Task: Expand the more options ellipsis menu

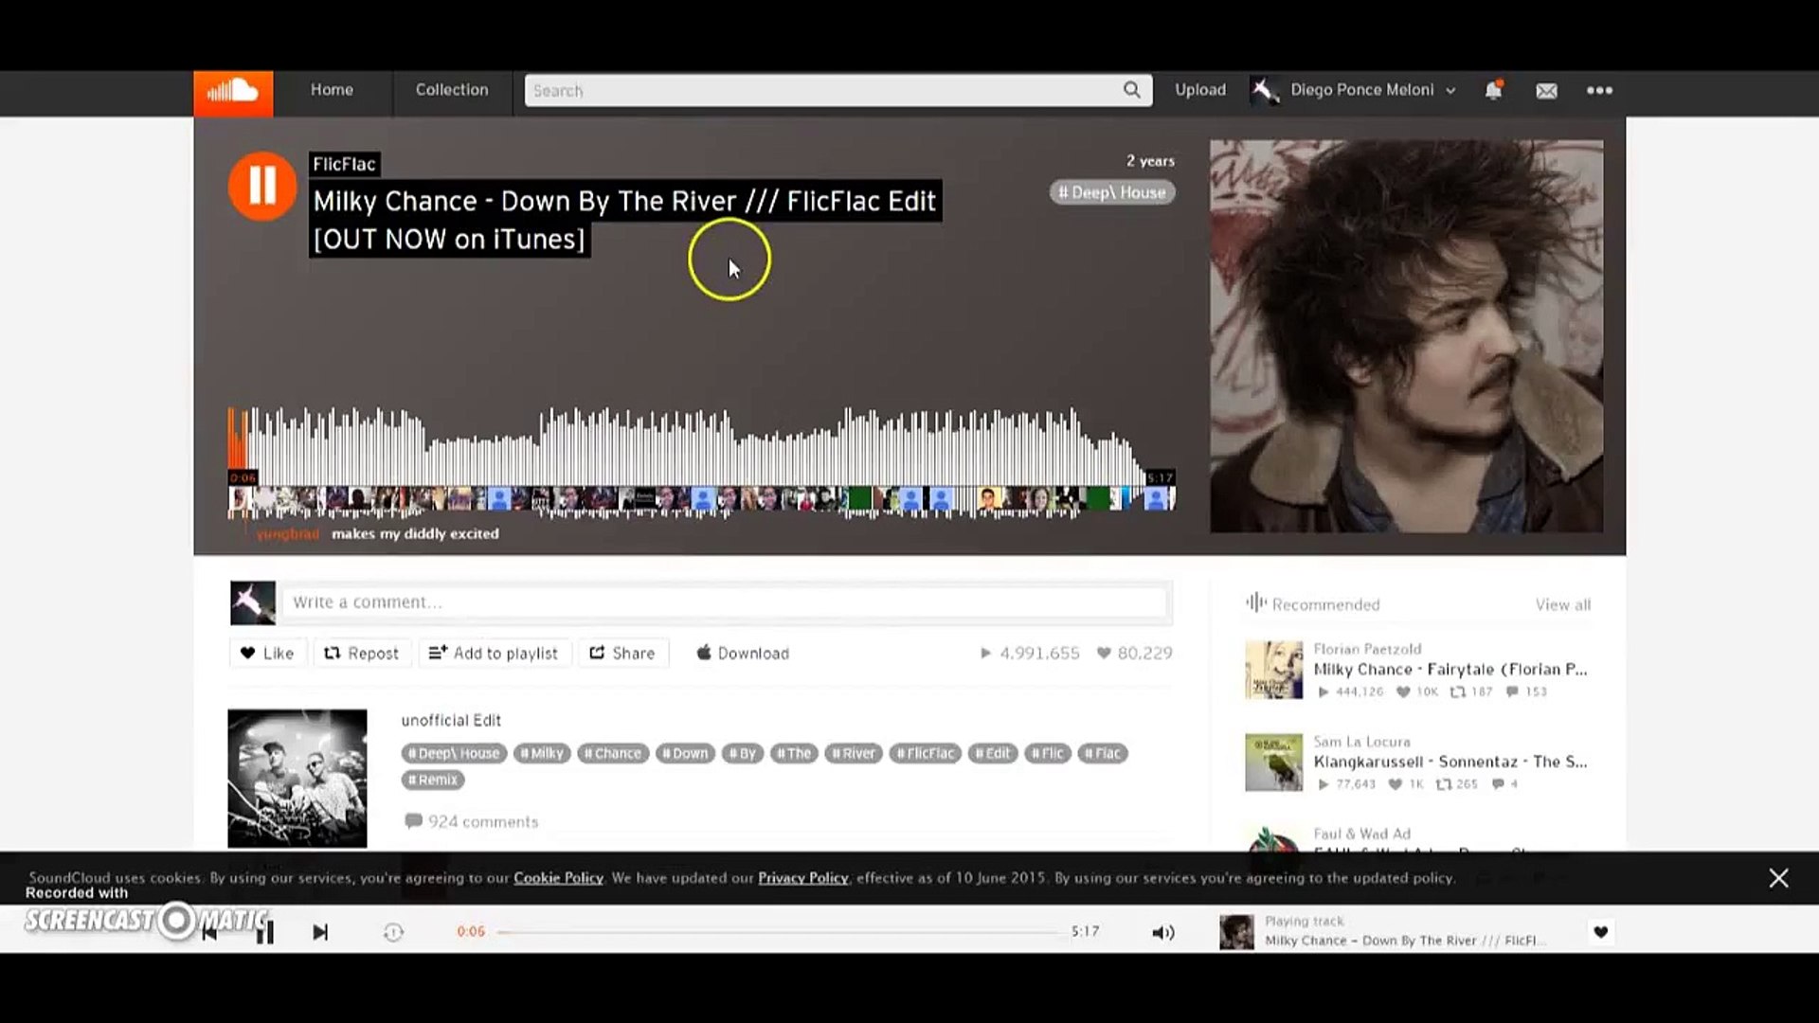Action: 1599,90
